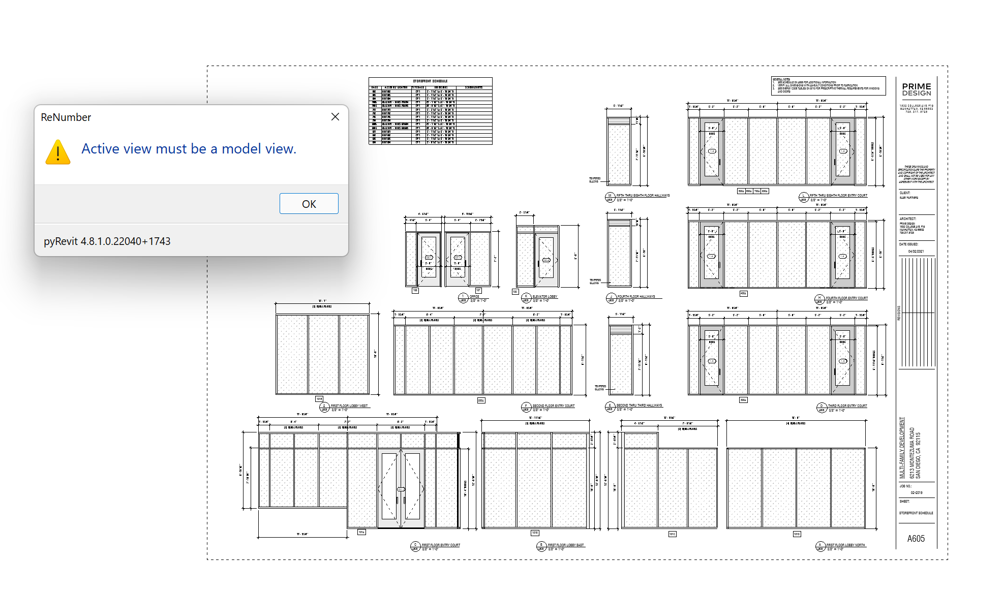
Task: Click the Third Floor Entry Court view bubble
Action: click(x=822, y=407)
